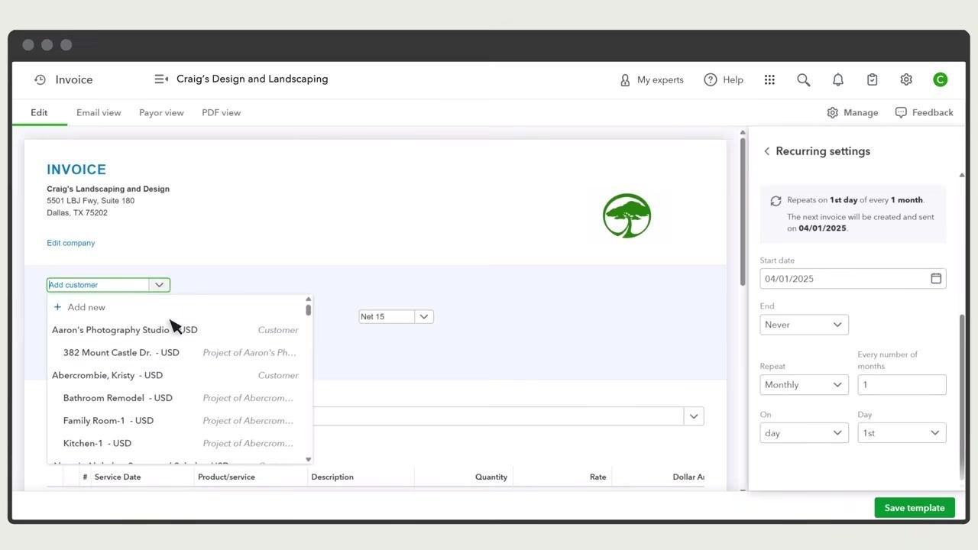
Task: Open the settings gear in header
Action: pyautogui.click(x=906, y=79)
